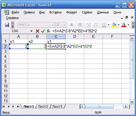The height and width of the screenshot is (116, 136).
Task: Click cell A1 containing x1
Action: click(x=18, y=41)
